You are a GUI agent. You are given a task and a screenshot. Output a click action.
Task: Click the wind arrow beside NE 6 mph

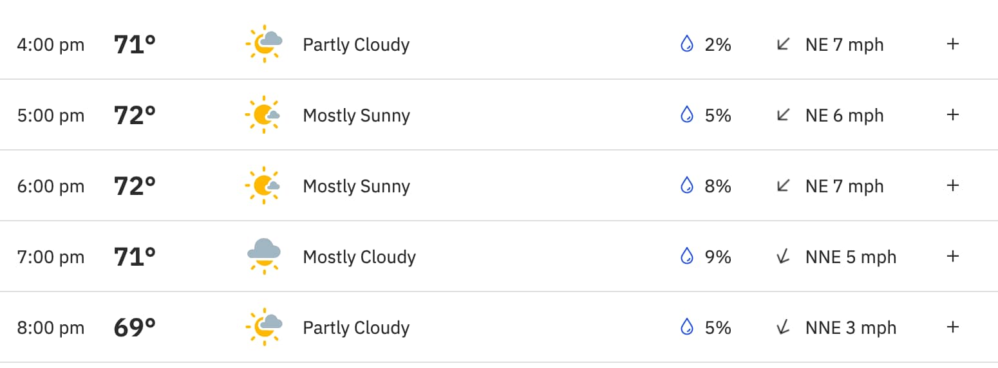tap(783, 115)
